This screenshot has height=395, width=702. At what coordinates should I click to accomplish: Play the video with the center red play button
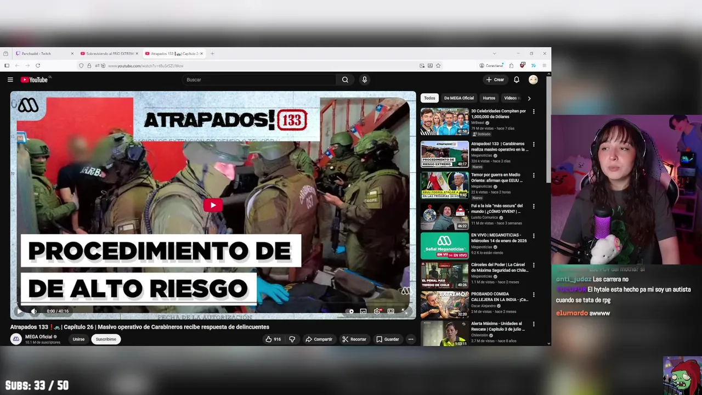point(213,205)
